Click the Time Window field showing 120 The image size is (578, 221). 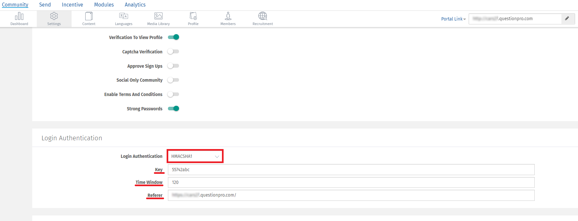coord(351,182)
